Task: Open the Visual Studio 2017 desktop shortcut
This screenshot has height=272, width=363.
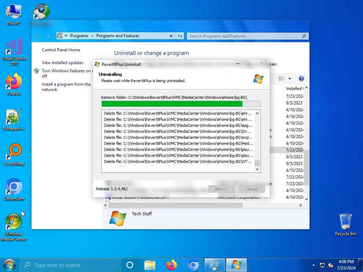Action: point(14,52)
